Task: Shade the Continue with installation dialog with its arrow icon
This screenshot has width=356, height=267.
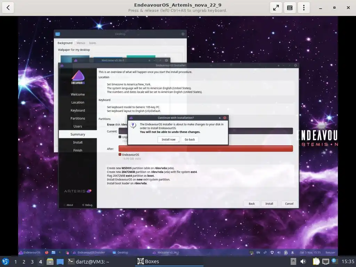Action: coord(220,118)
